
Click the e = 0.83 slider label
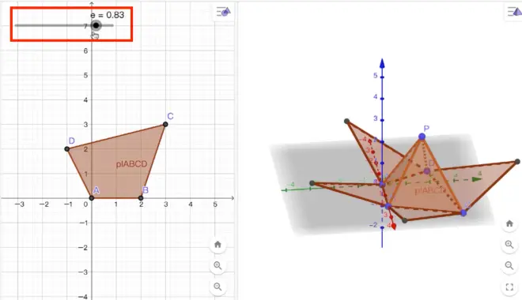pyautogui.click(x=108, y=15)
